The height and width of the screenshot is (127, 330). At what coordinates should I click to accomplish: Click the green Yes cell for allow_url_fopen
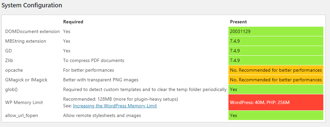(276, 115)
